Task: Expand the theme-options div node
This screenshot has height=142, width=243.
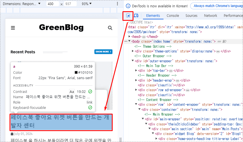Action: coord(133,51)
